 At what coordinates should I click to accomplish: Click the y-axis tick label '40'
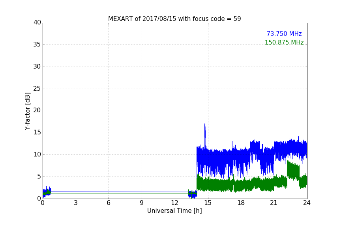(37, 22)
